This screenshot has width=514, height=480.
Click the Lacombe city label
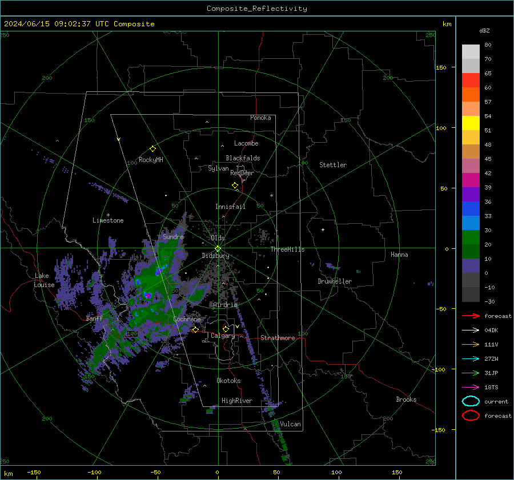[x=246, y=143]
